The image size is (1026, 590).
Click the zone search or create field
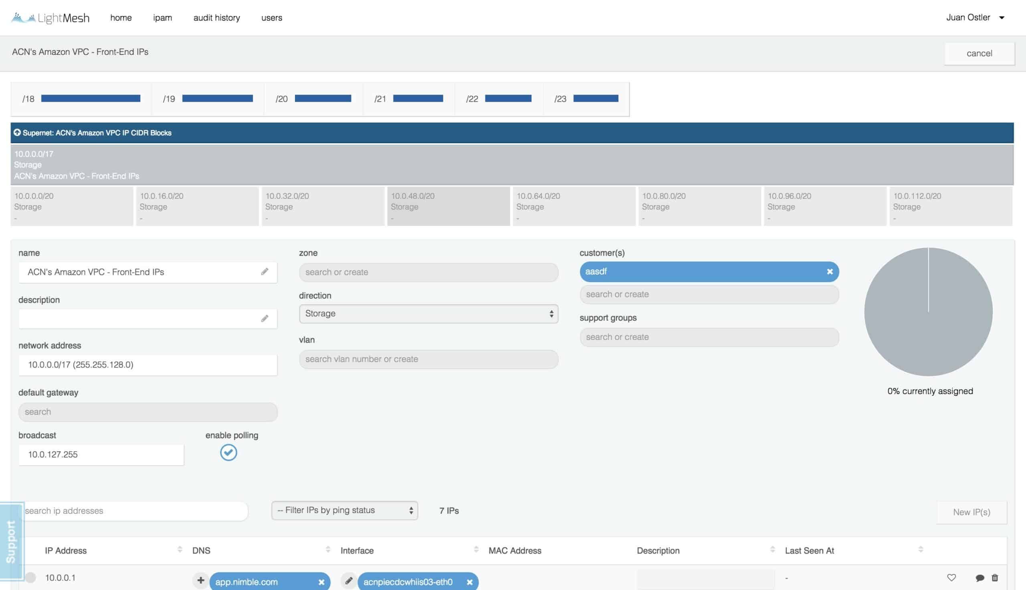428,272
